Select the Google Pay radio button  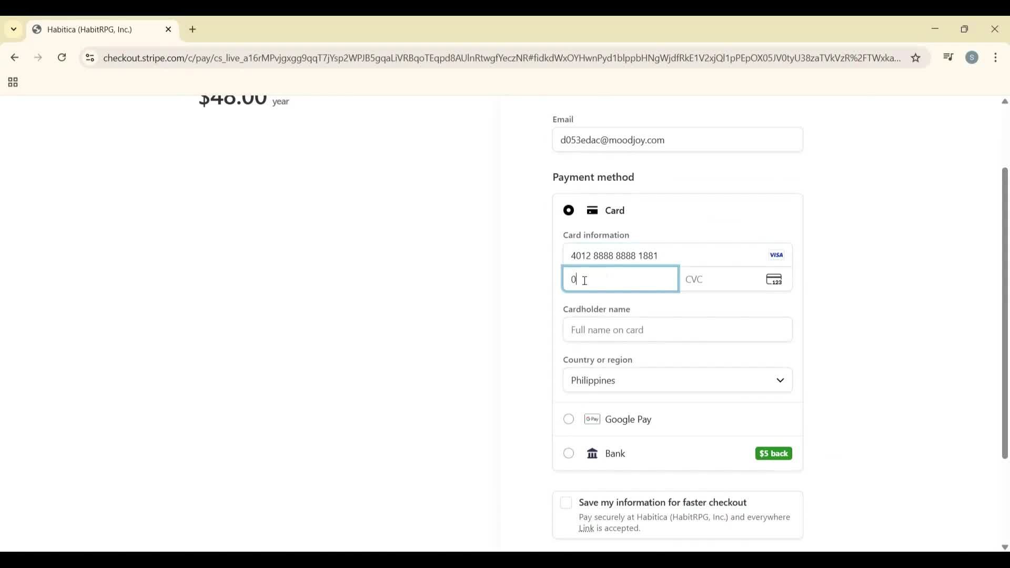pos(568,419)
